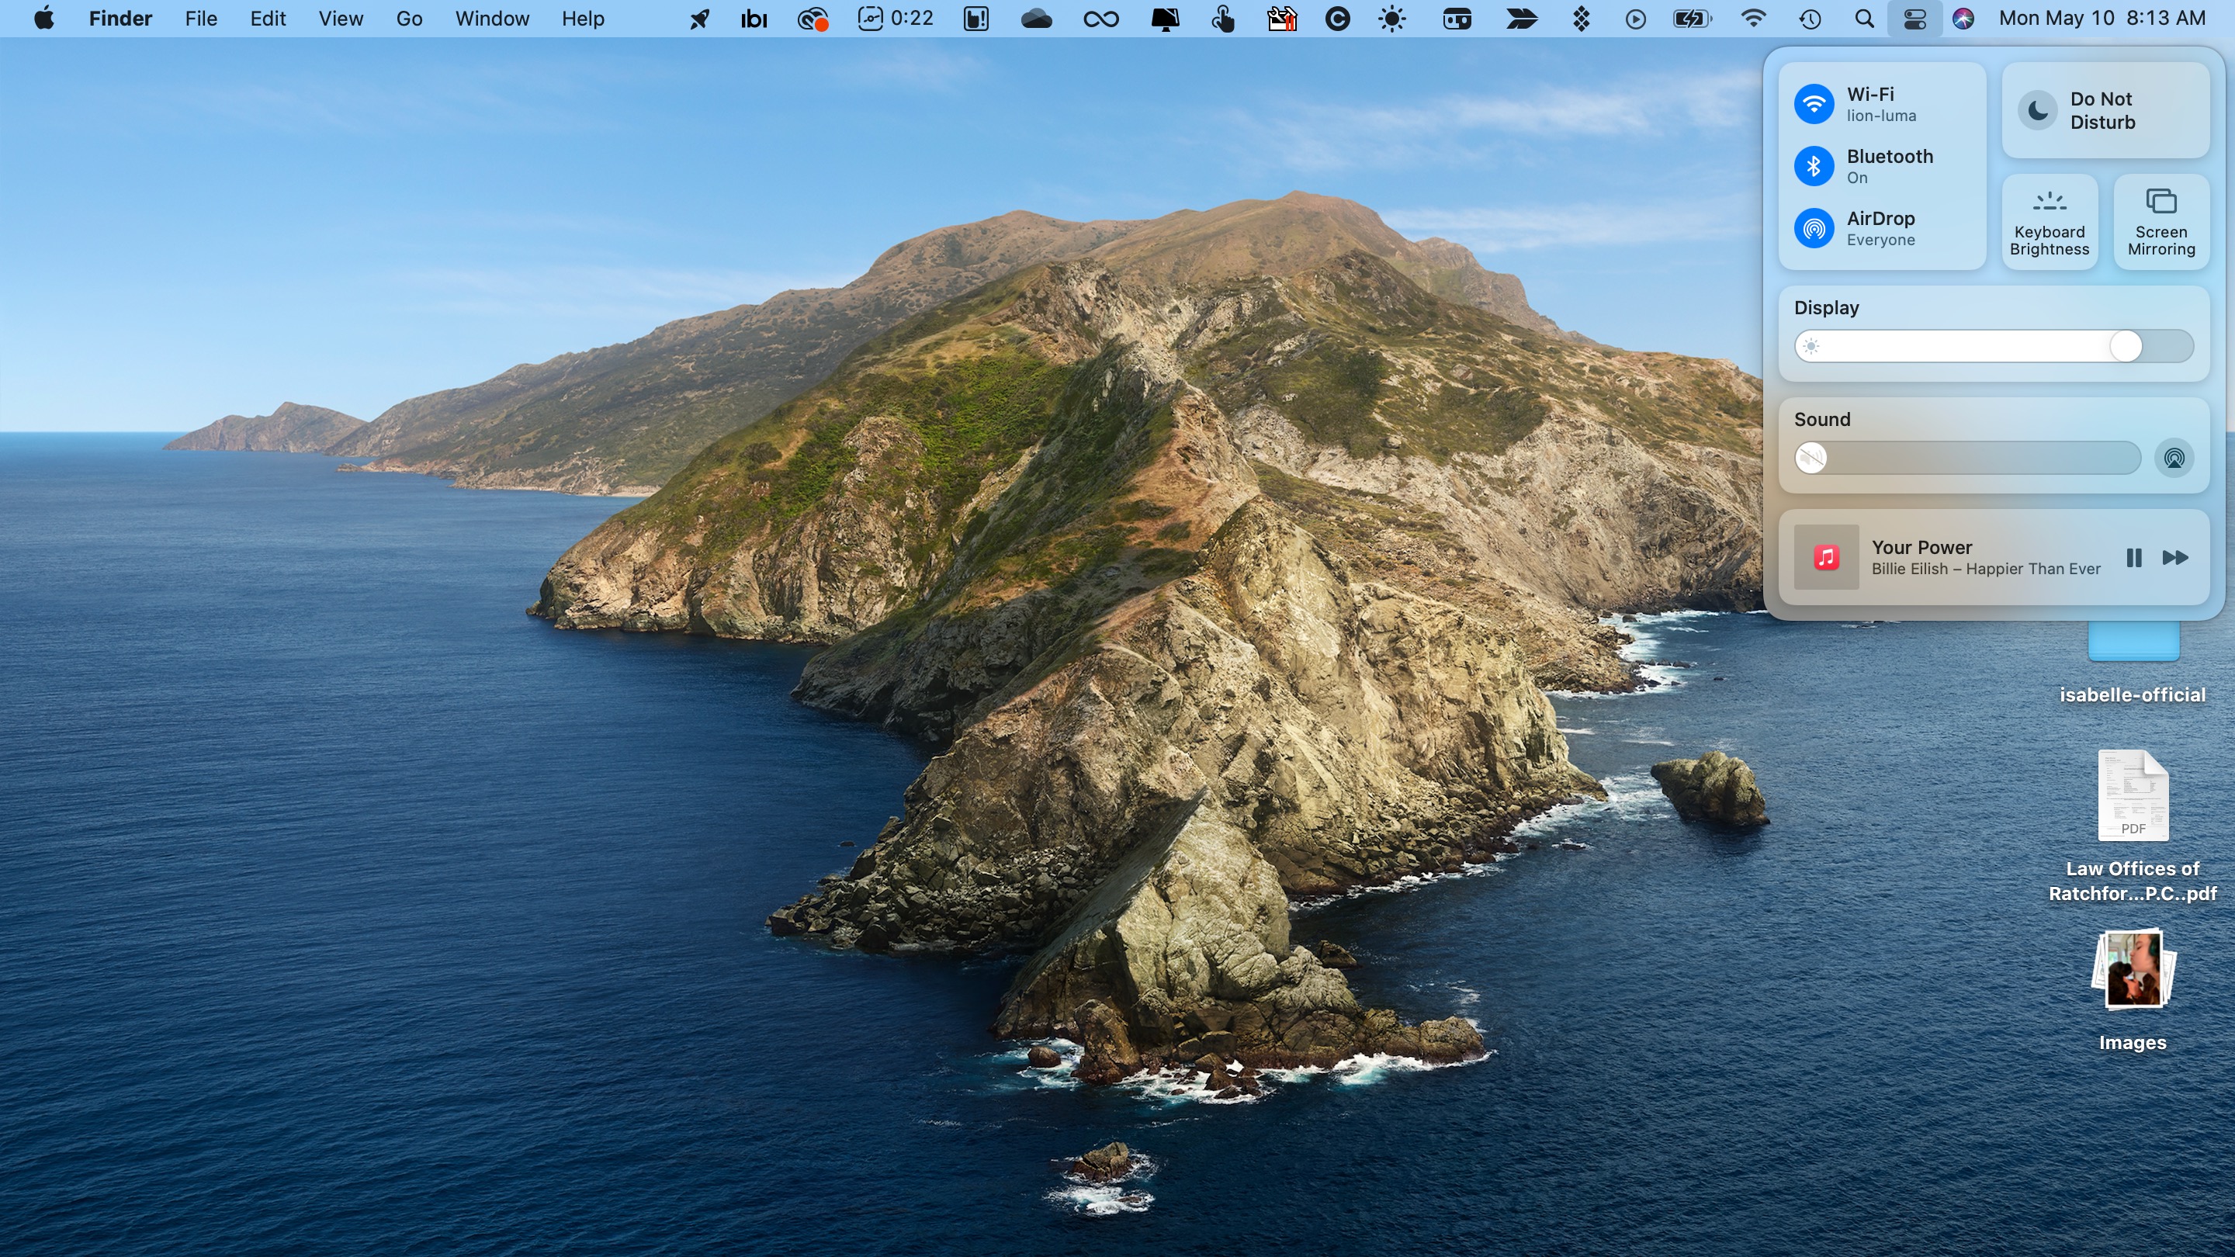Activate Siri from the menu bar
Image resolution: width=2235 pixels, height=1257 pixels.
click(1964, 18)
